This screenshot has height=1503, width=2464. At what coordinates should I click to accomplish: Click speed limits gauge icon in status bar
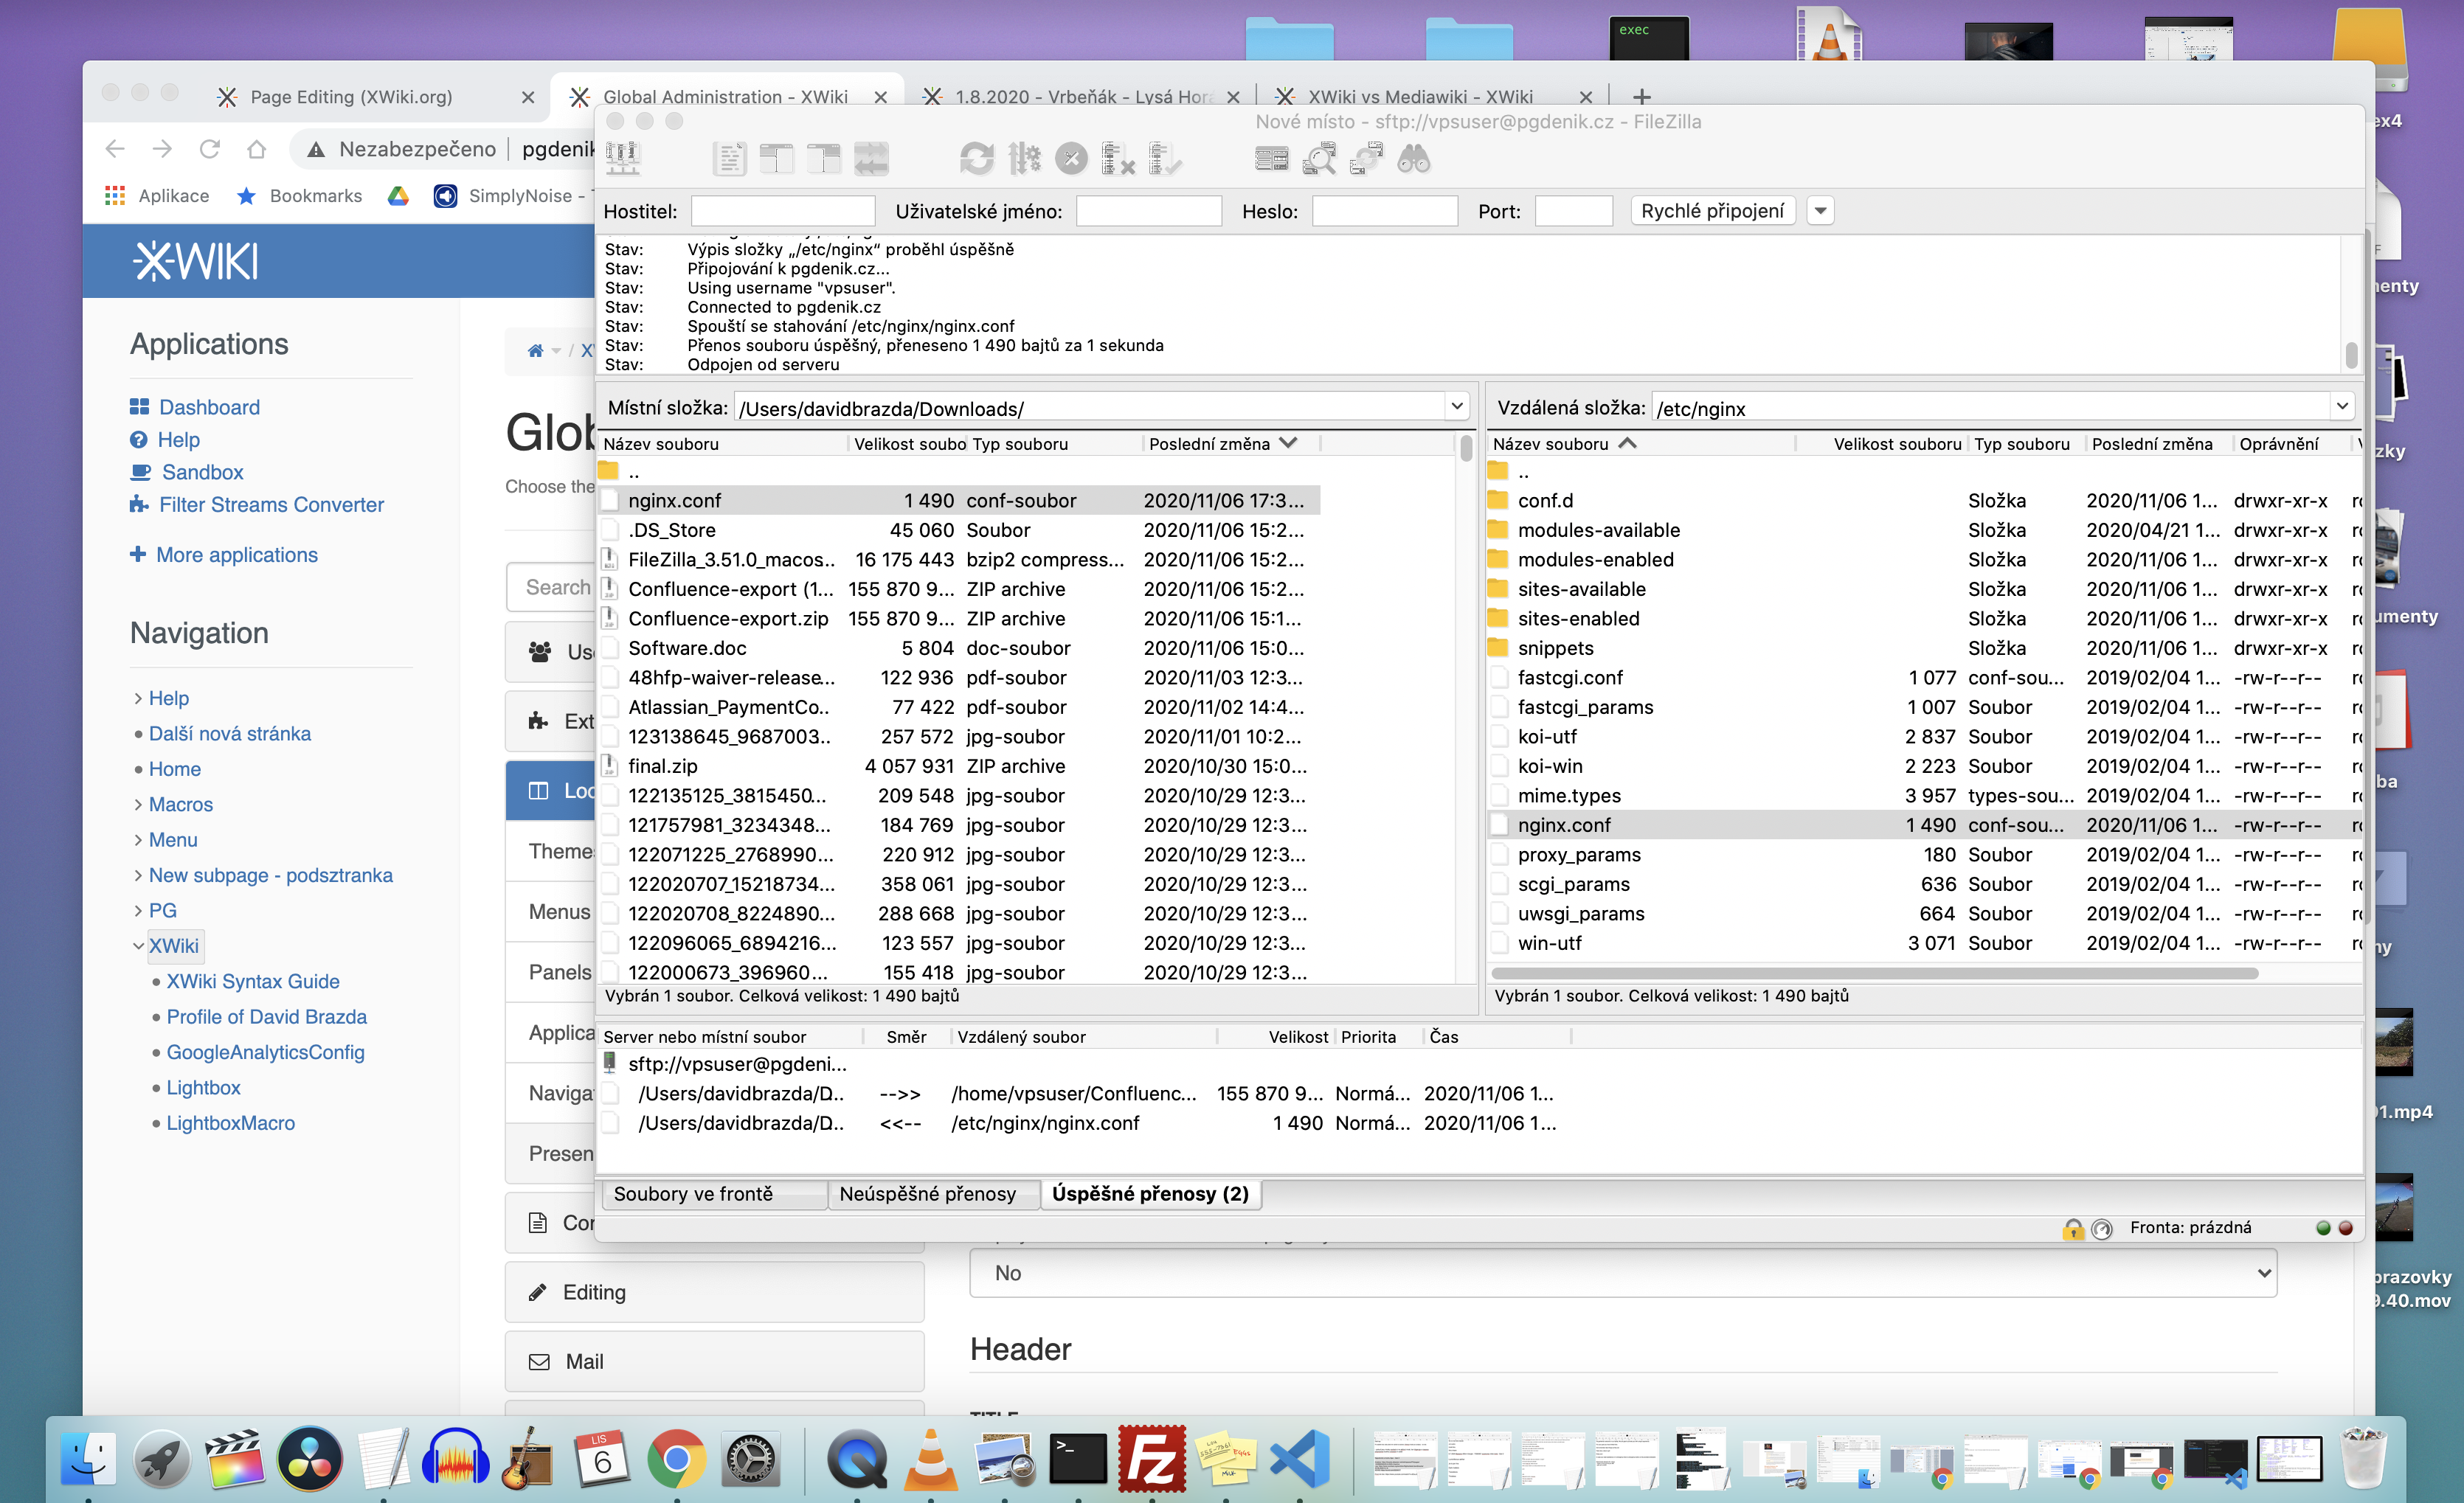[2102, 1228]
